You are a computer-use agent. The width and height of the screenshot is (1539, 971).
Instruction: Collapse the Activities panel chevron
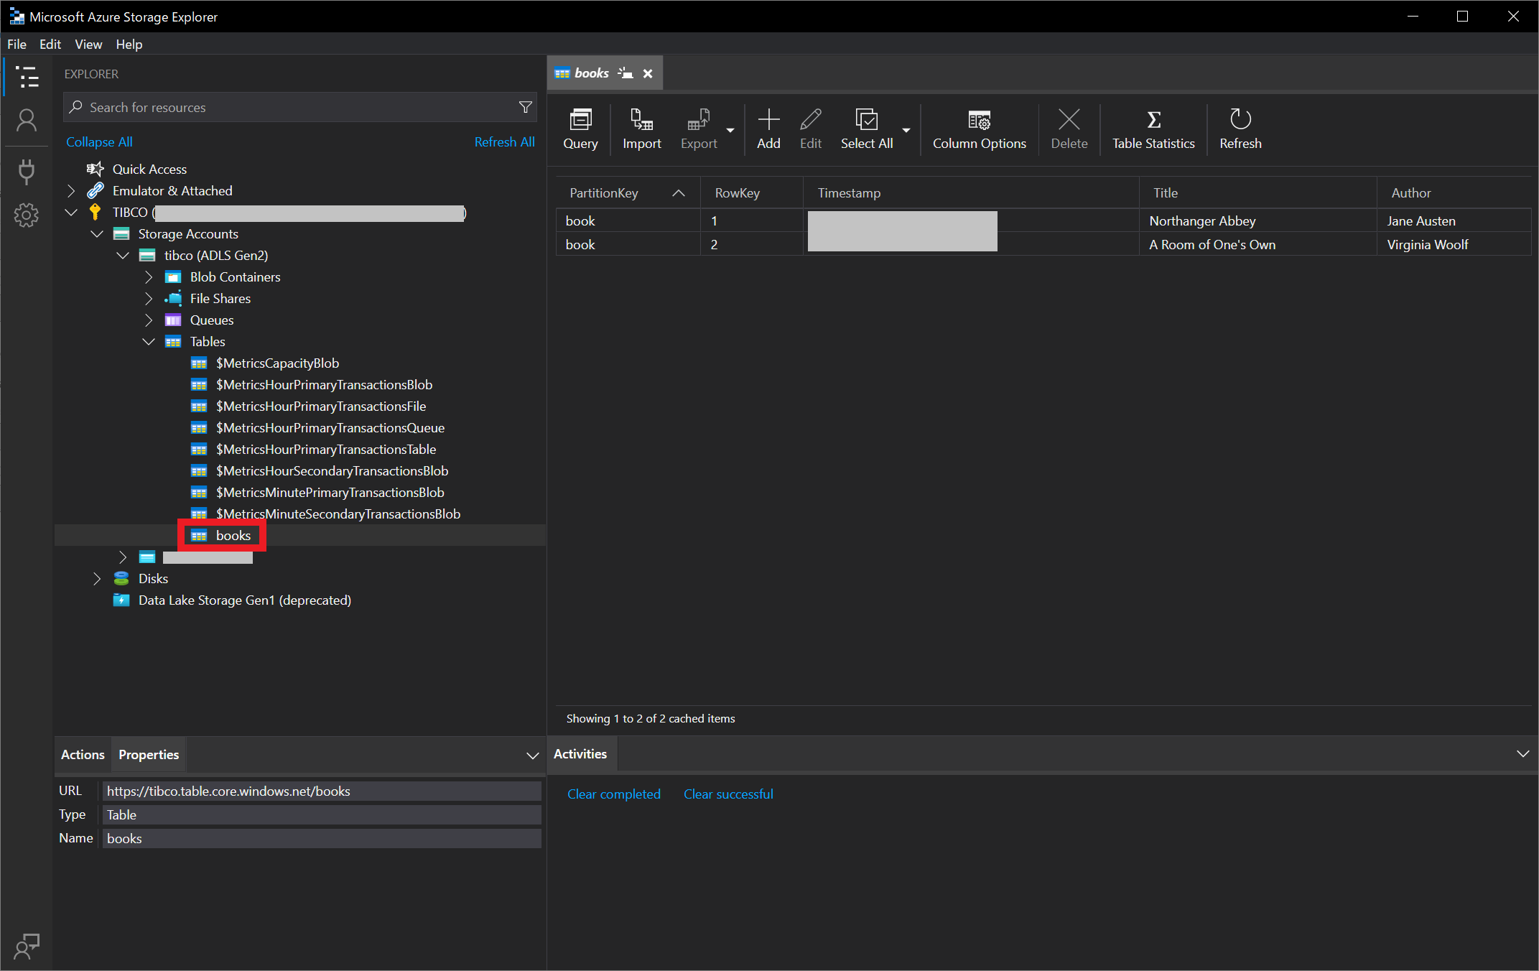point(1522,753)
